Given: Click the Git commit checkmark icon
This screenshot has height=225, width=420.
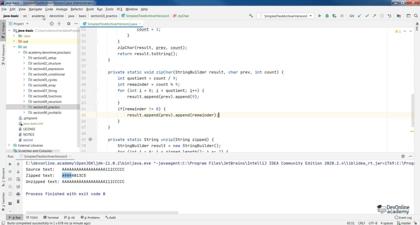Looking at the screenshot, I should click(x=367, y=16).
